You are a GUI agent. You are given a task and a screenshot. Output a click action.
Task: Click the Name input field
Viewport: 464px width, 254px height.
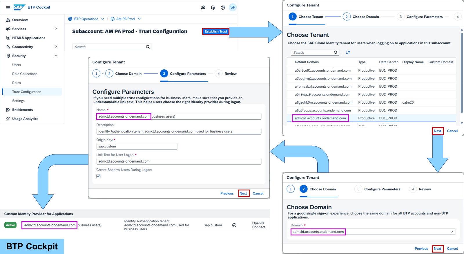[x=179, y=116]
